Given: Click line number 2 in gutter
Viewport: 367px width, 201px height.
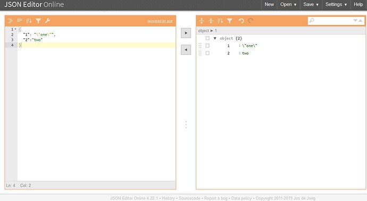Looking at the screenshot, I should tap(12, 34).
